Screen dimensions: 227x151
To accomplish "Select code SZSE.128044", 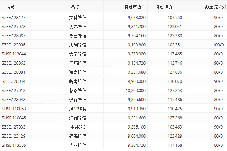I will [x=13, y=81].
